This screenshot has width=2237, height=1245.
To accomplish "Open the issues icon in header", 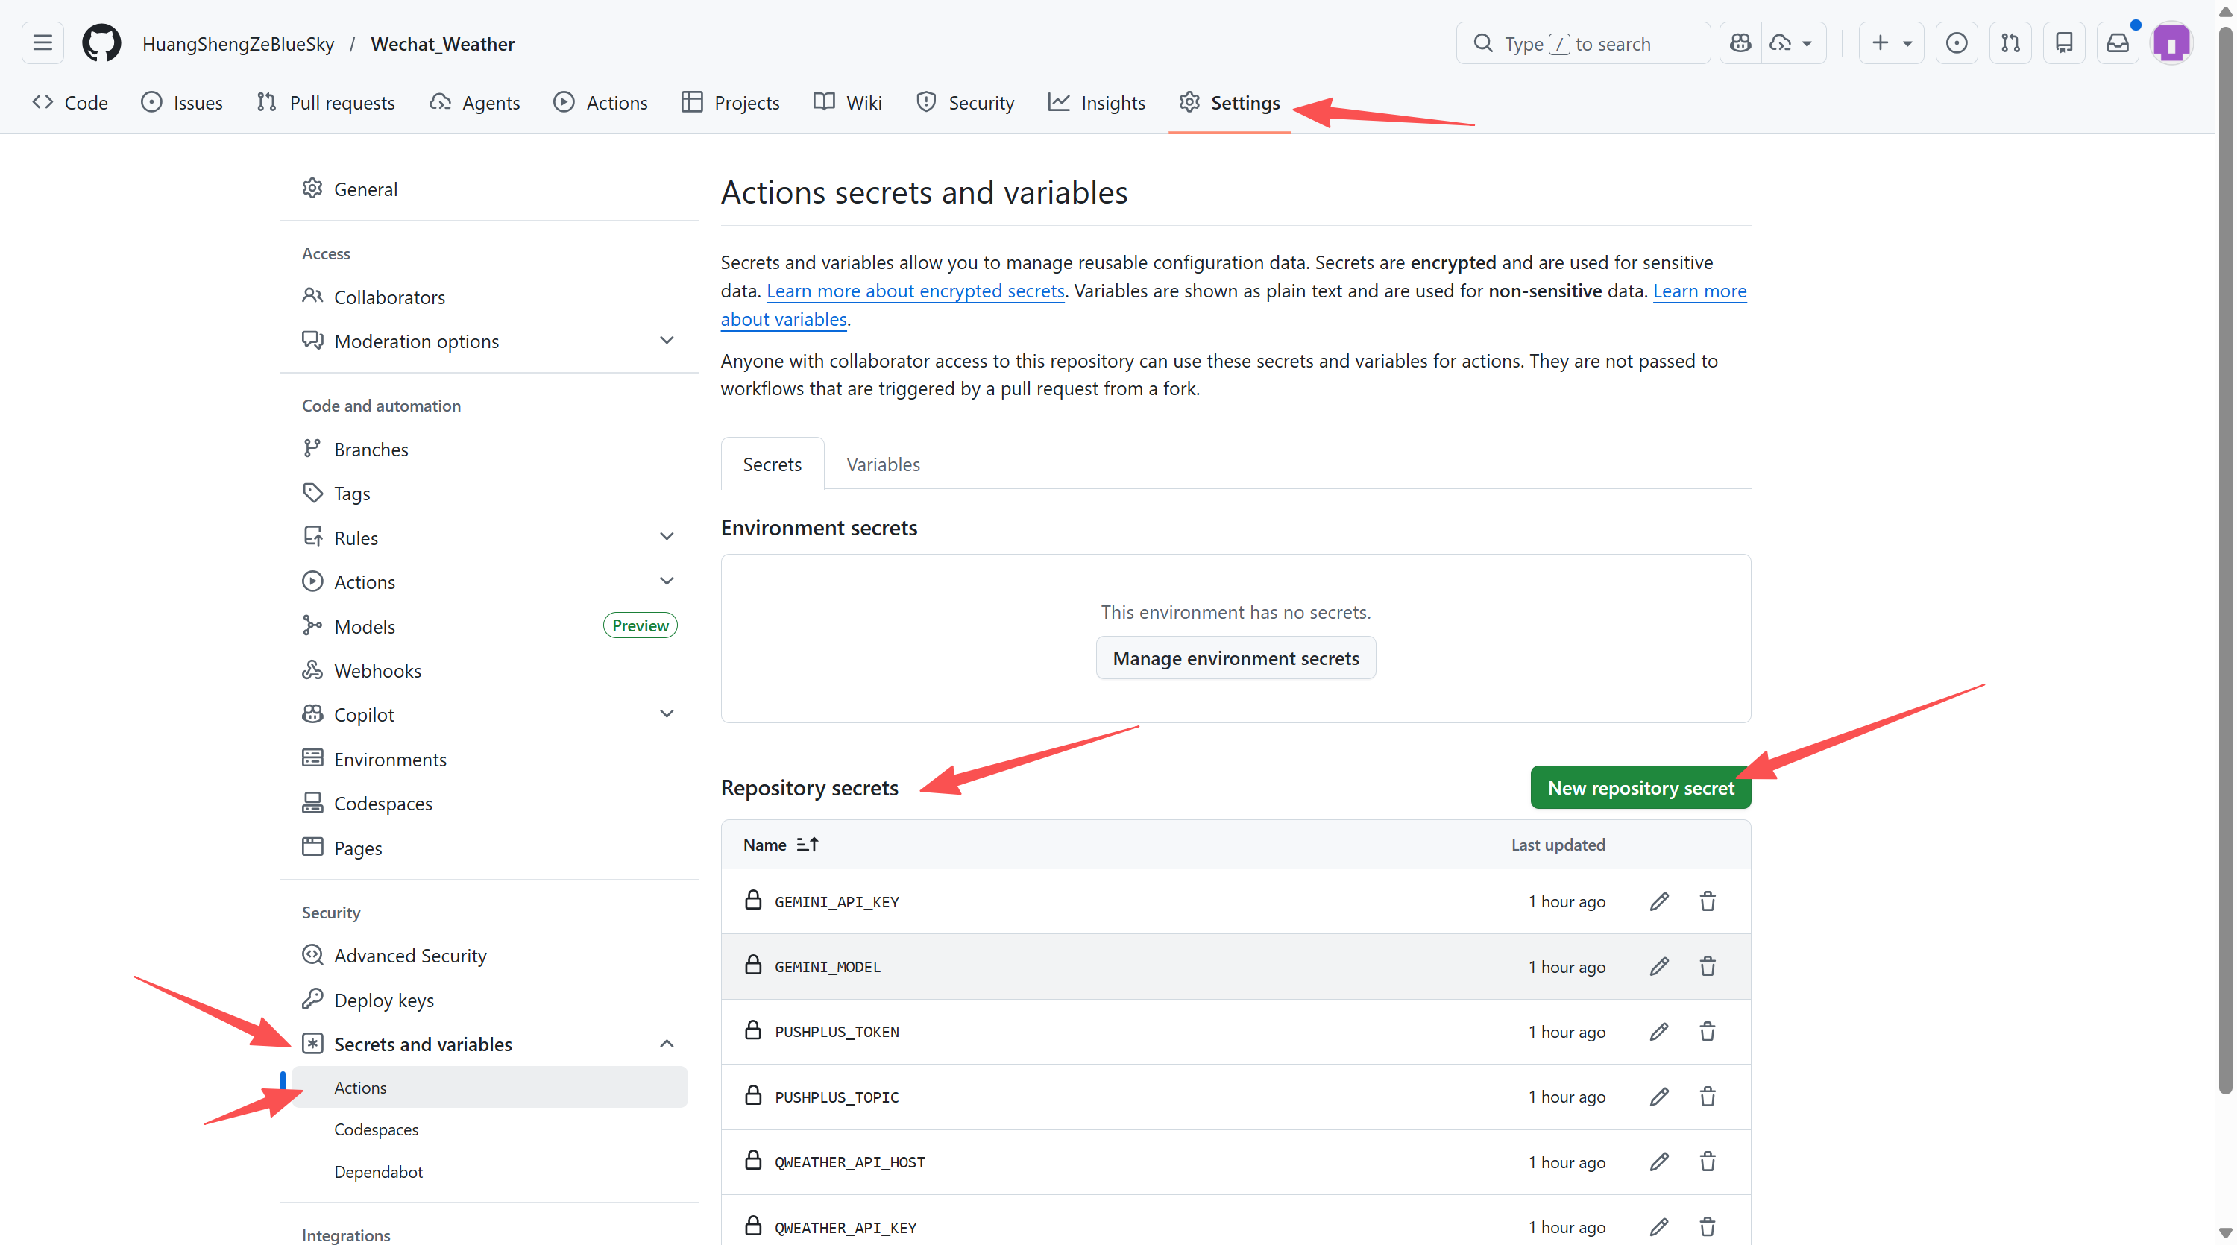I will [x=1957, y=43].
